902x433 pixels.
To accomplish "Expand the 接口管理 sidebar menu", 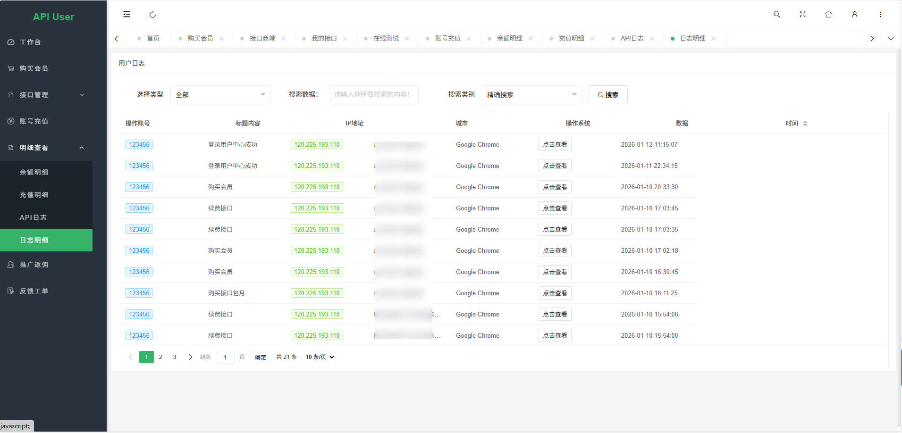I will tap(46, 95).
